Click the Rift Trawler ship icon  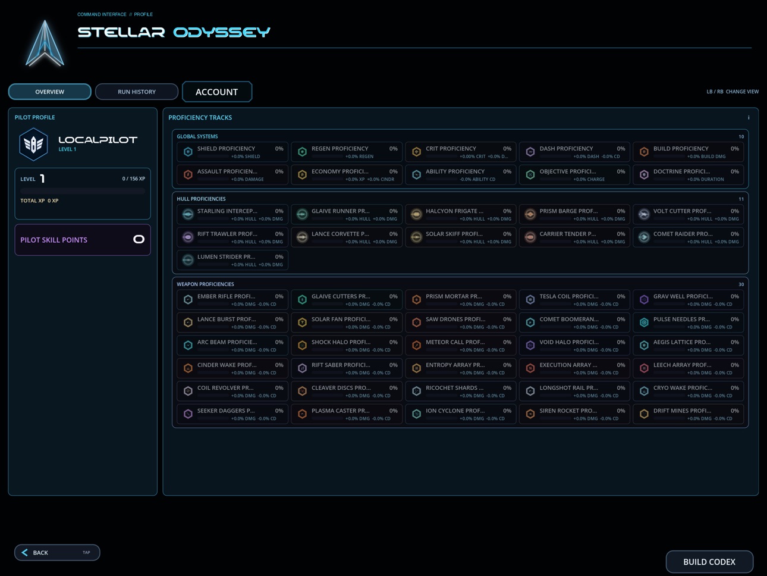click(x=188, y=237)
